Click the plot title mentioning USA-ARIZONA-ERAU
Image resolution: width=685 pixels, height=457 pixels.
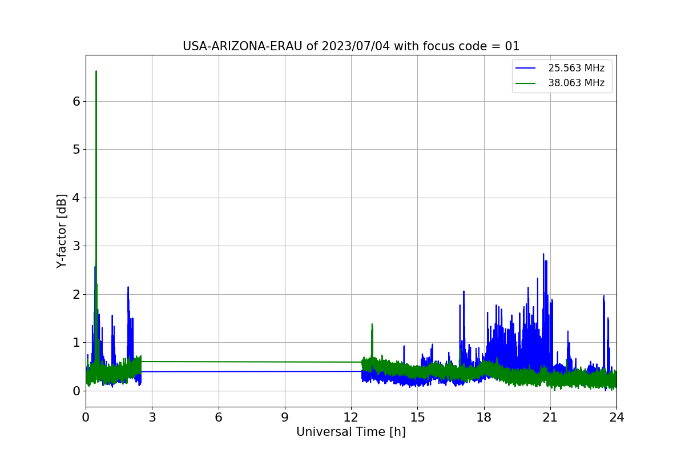[x=351, y=46]
